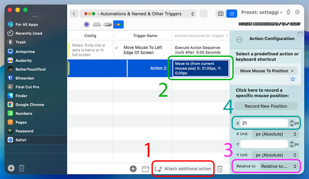
Task: Delete selected action with trash icon
Action: (x=220, y=169)
